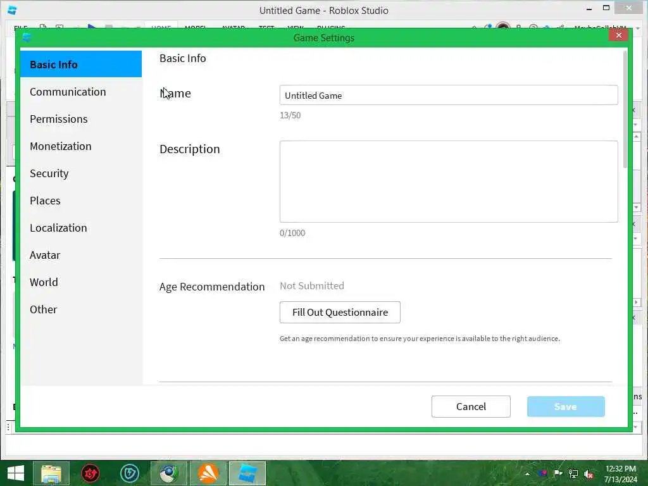Image resolution: width=648 pixels, height=486 pixels.
Task: Click the Save button
Action: (x=566, y=407)
